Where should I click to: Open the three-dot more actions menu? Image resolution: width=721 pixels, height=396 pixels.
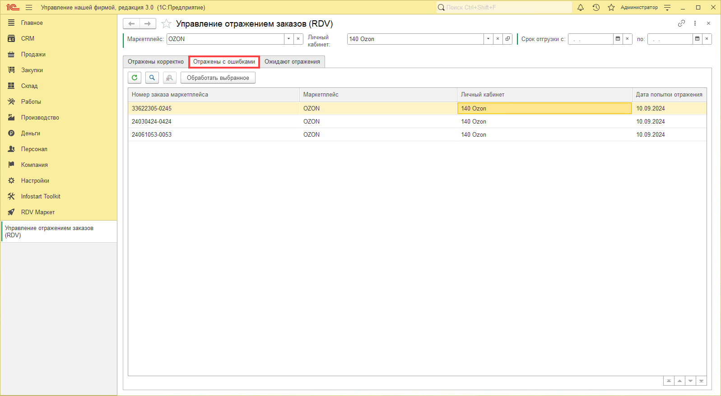click(695, 23)
